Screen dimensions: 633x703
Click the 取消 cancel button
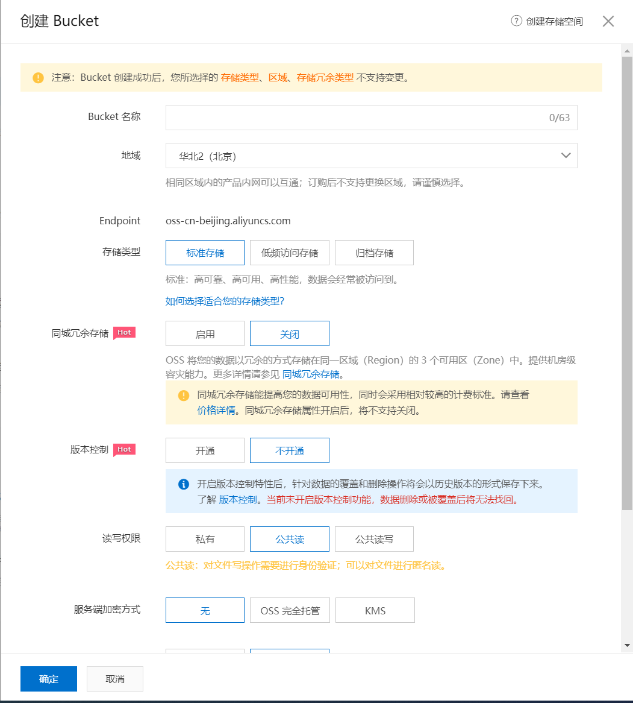[114, 679]
